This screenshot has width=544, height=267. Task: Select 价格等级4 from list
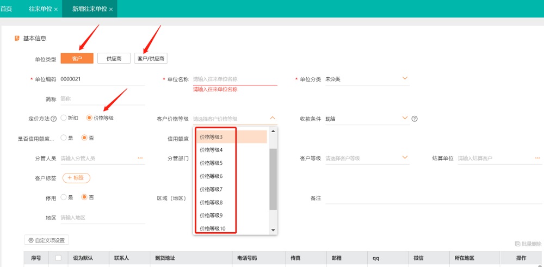231,150
